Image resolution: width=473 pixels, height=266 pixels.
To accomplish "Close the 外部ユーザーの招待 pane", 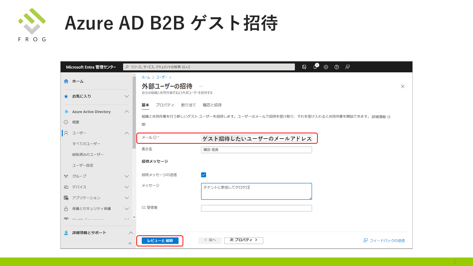I will pyautogui.click(x=403, y=86).
